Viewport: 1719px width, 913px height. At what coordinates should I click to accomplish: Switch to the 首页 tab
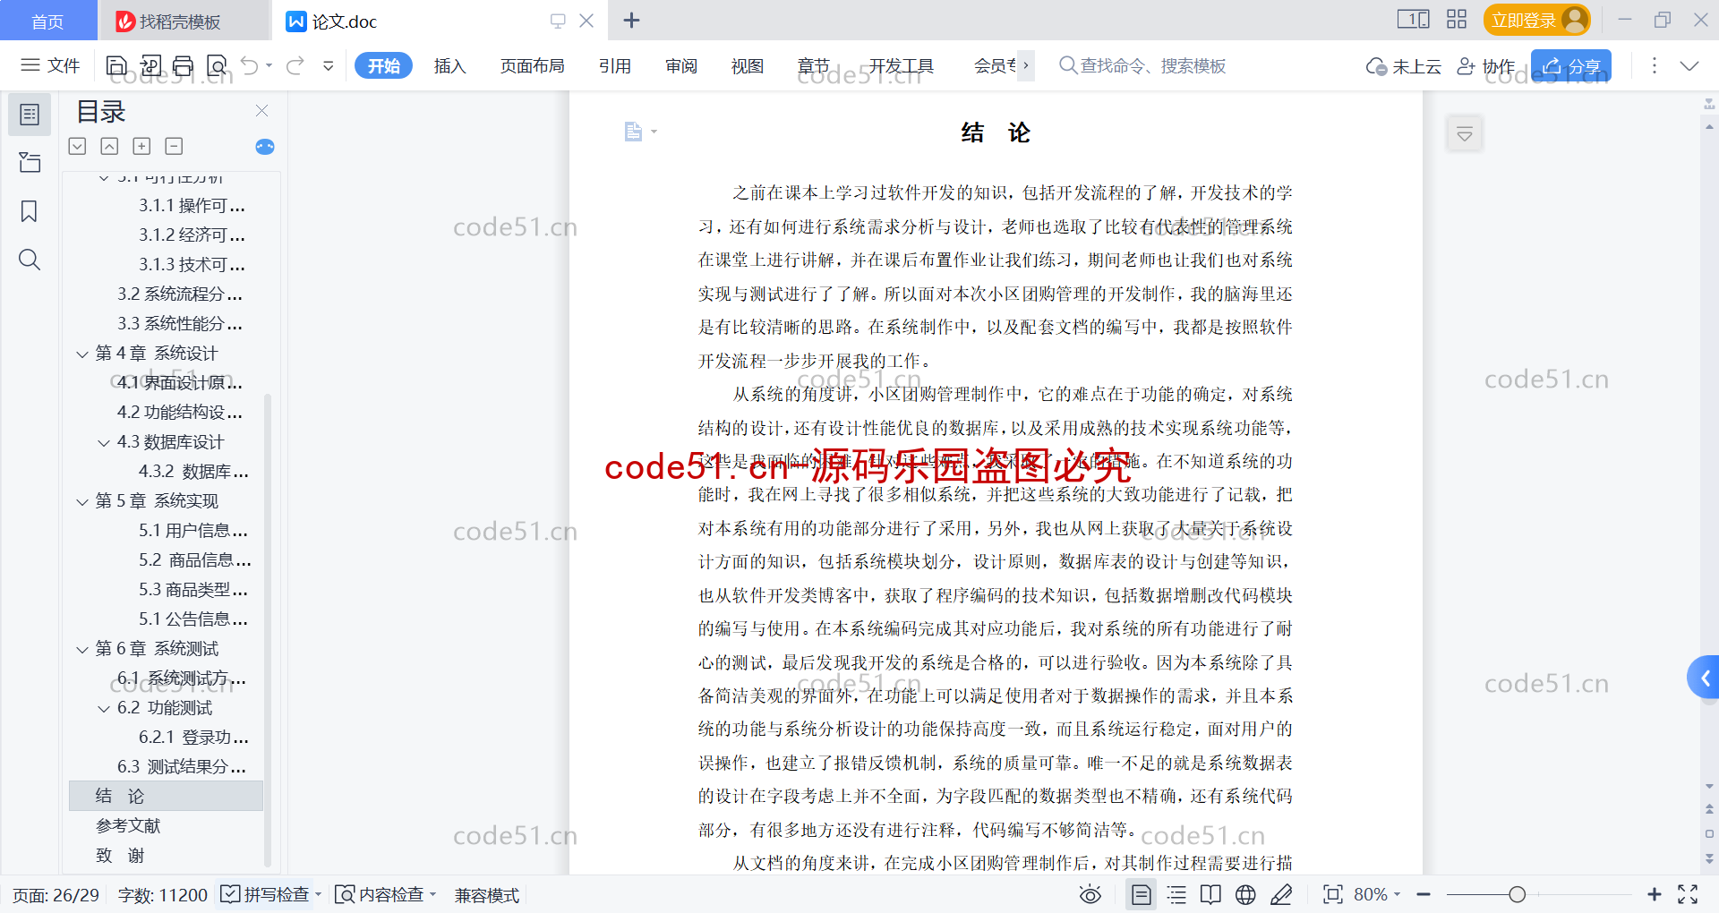point(48,21)
